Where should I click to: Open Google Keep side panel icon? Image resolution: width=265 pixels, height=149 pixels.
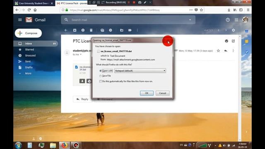coord(247,41)
